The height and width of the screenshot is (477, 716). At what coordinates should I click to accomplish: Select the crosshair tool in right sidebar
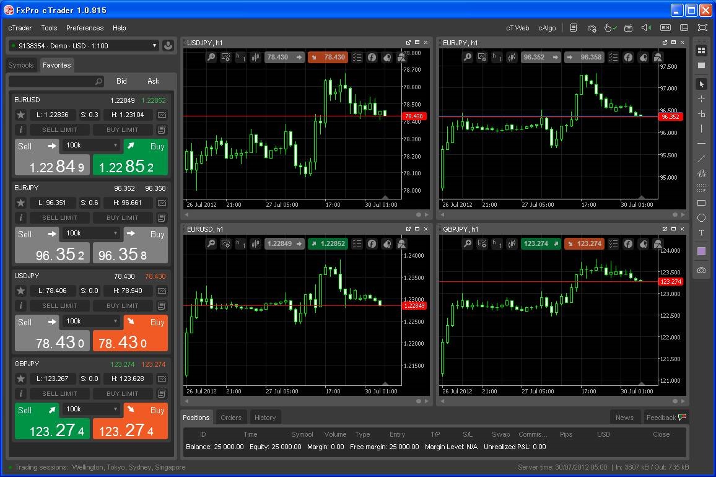pyautogui.click(x=701, y=98)
